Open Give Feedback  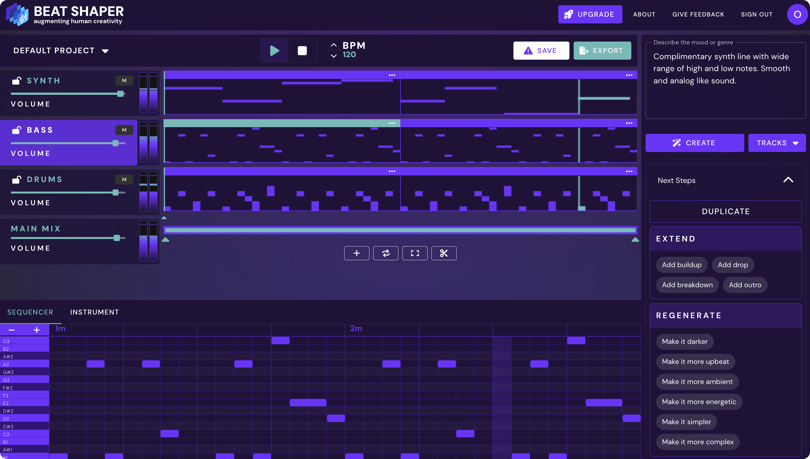pos(698,14)
